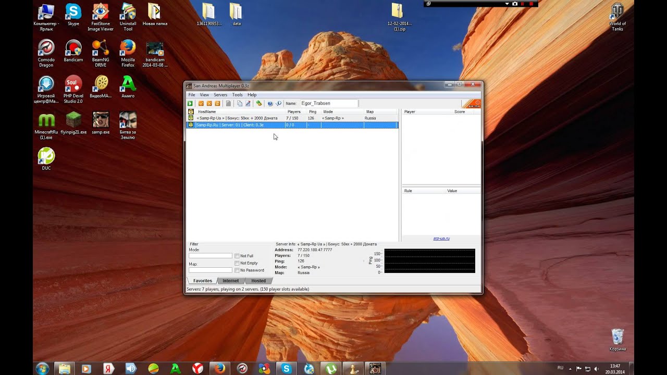Open Settings via green gears icon
This screenshot has width=667, height=375.
click(x=259, y=104)
